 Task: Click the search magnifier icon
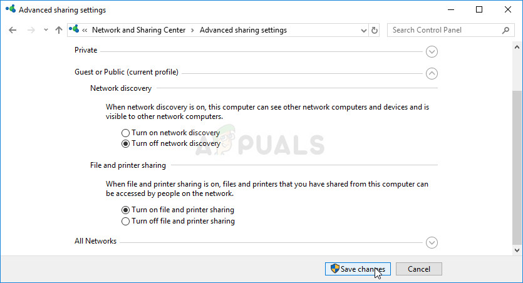click(505, 30)
